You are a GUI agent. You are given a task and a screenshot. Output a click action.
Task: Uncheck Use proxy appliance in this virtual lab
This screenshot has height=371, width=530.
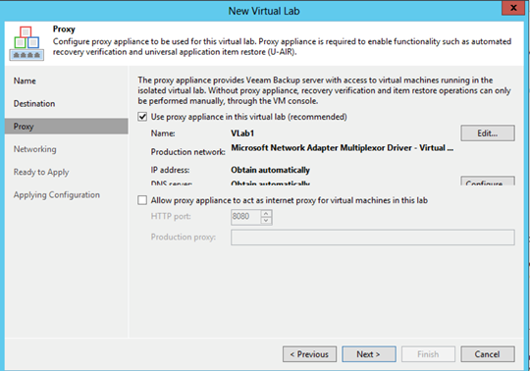tap(142, 117)
